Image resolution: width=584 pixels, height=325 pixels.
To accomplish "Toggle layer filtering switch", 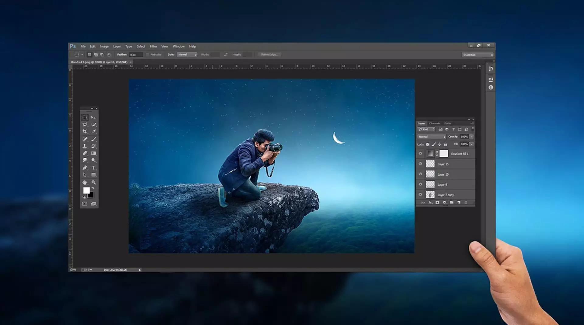I will tap(473, 129).
